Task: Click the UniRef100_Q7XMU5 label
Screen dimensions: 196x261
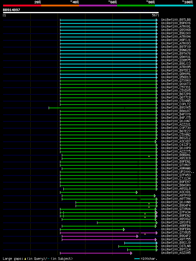Action: pyautogui.click(x=176, y=232)
